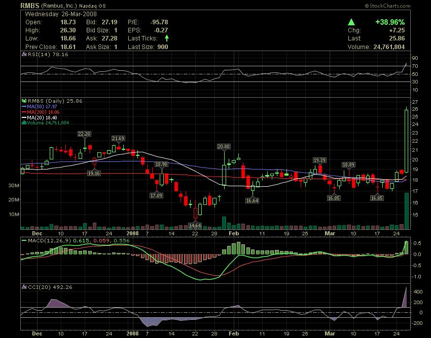Click the High value 26.30

[68, 30]
